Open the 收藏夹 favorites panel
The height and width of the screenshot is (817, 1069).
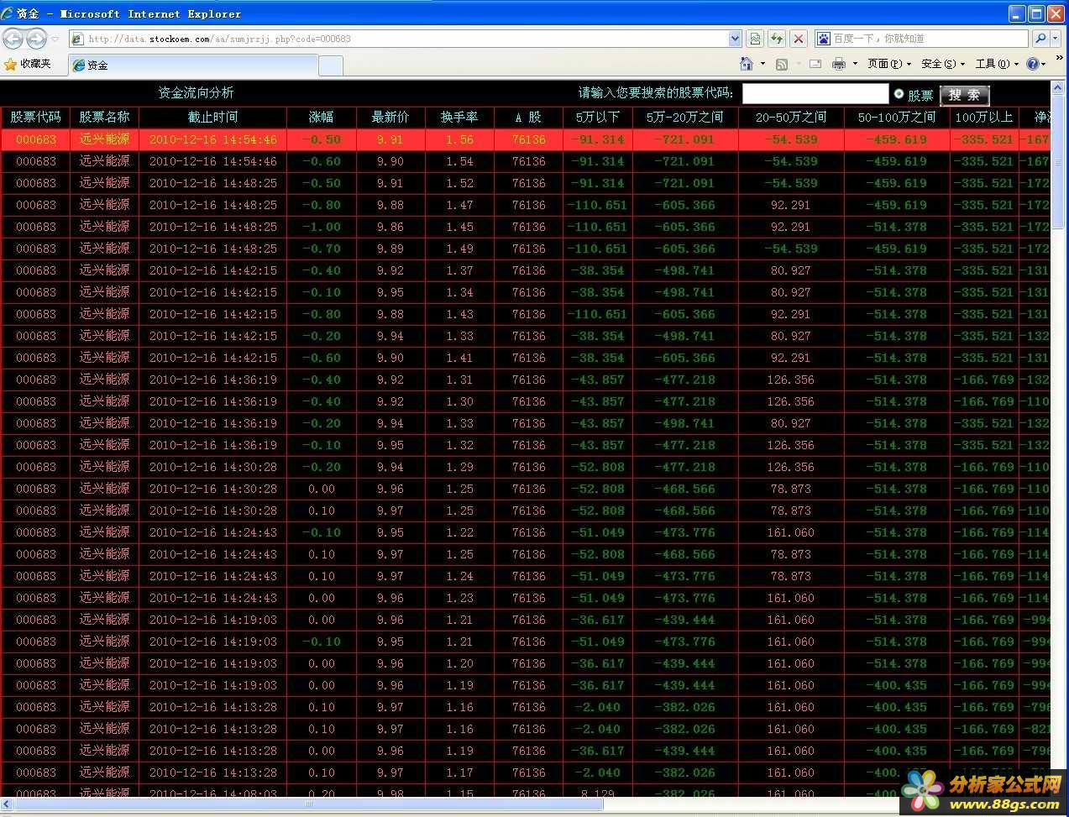pos(28,64)
